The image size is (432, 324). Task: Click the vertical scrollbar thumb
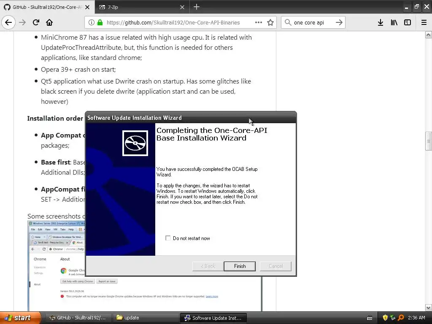[x=429, y=141]
